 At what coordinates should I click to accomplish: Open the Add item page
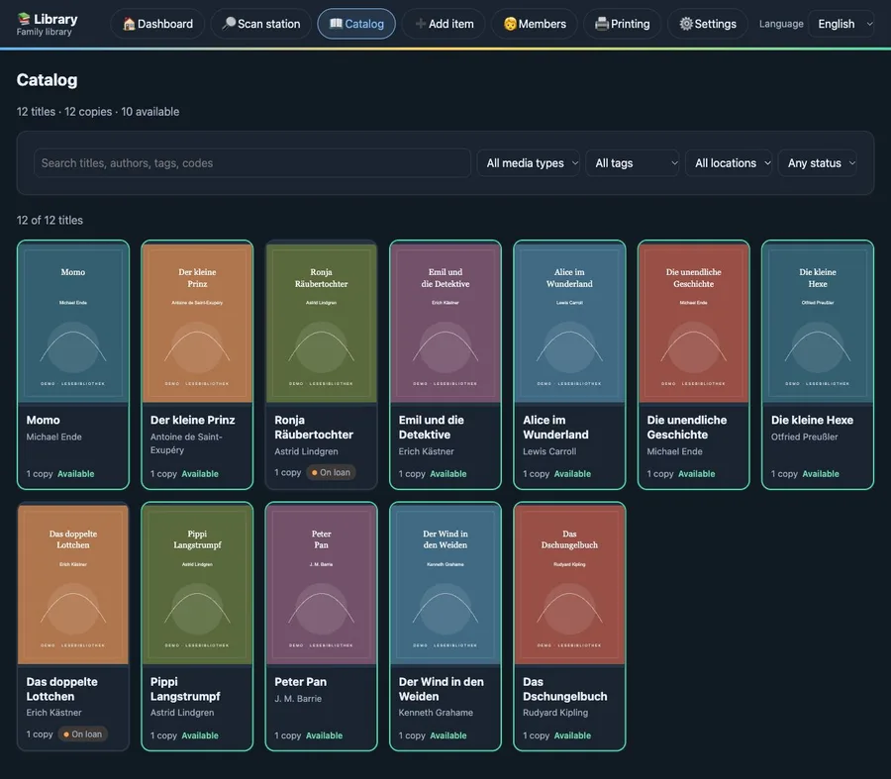pyautogui.click(x=444, y=24)
